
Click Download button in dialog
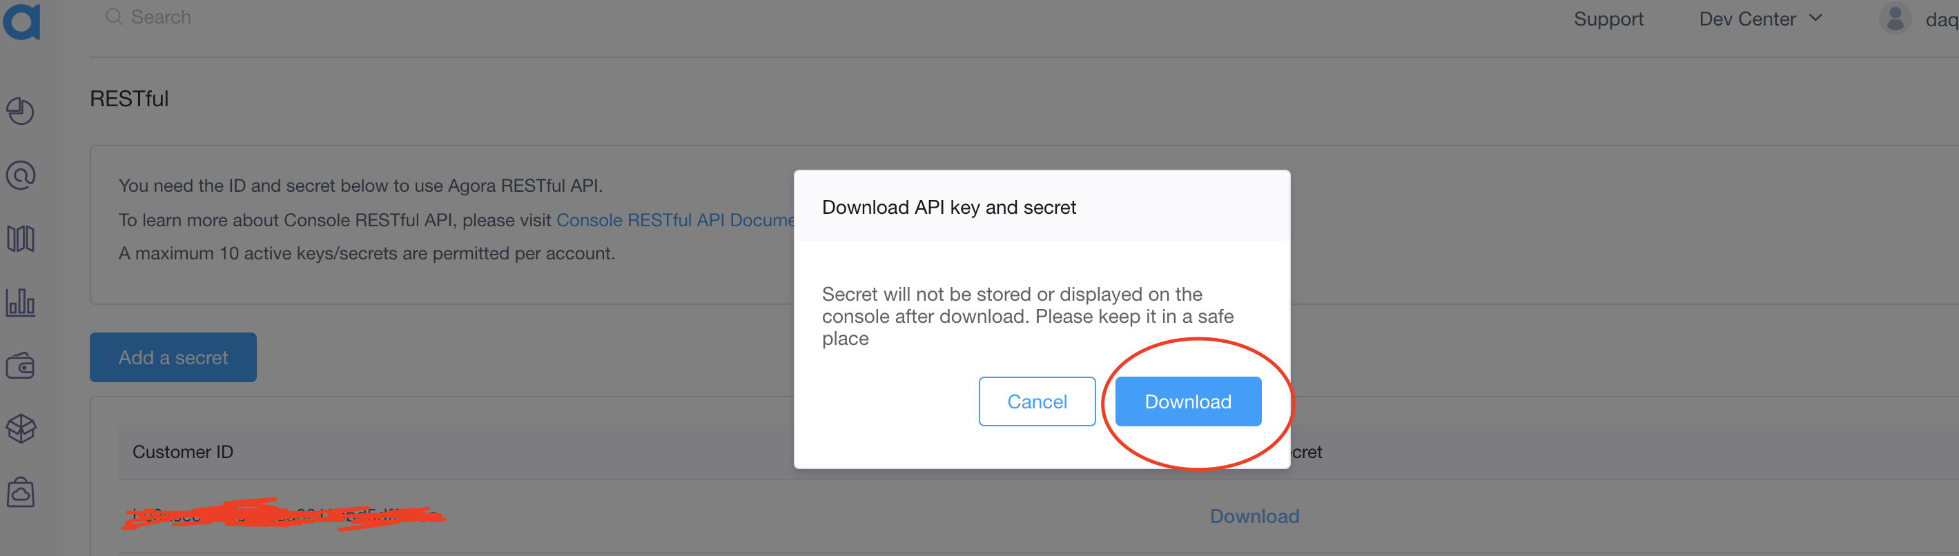(1187, 401)
